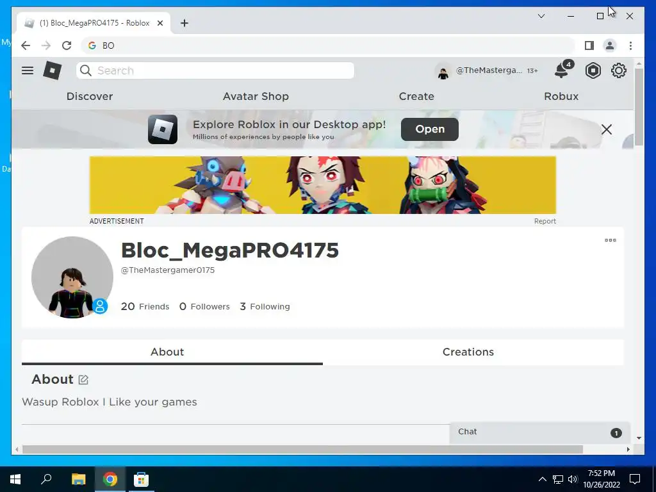The height and width of the screenshot is (492, 656).
Task: Click the "Wasup Roblox I Like your games" text
Action: coord(109,402)
